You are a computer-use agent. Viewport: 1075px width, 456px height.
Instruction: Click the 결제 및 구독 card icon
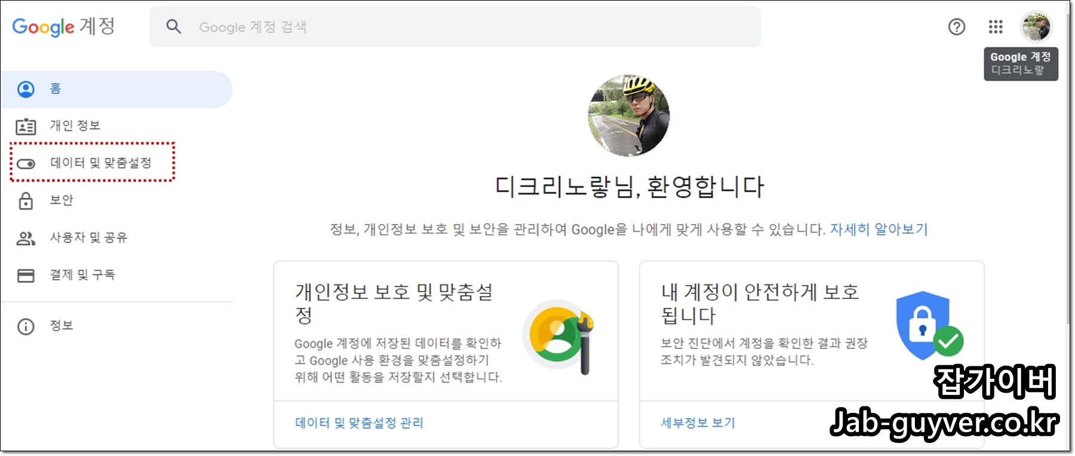tap(26, 276)
